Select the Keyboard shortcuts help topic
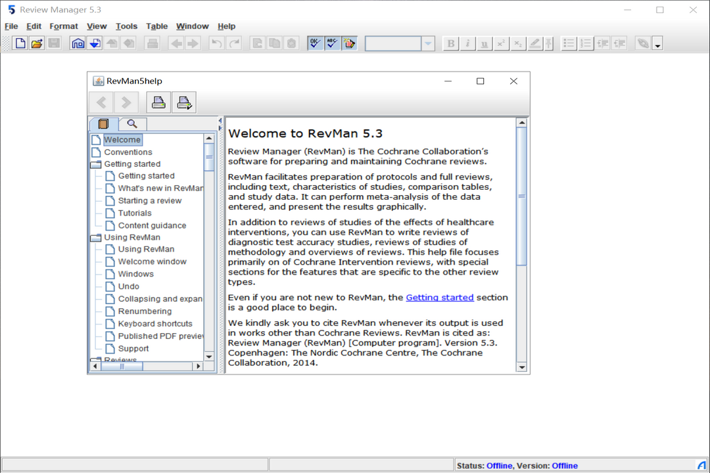The width and height of the screenshot is (710, 473). coord(154,323)
